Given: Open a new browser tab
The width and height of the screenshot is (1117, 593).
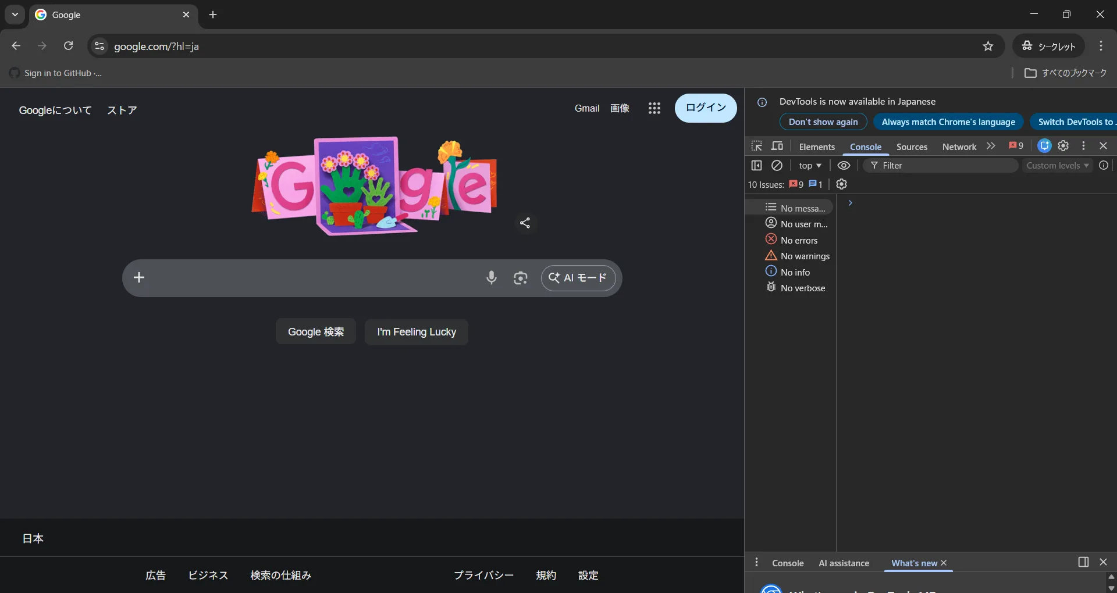Looking at the screenshot, I should pos(213,15).
